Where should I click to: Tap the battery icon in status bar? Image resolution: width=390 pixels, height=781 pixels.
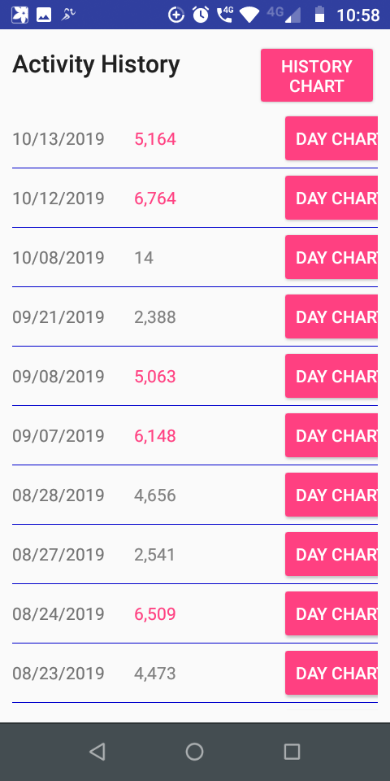pos(319,15)
